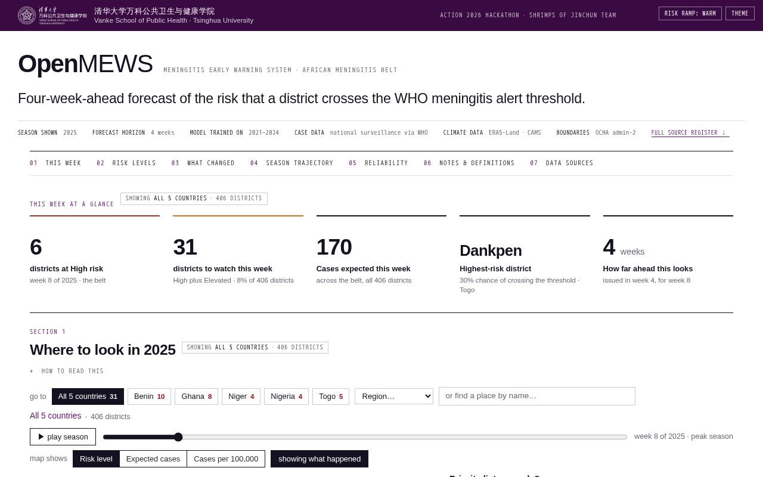Filter to Benin districts

point(149,397)
